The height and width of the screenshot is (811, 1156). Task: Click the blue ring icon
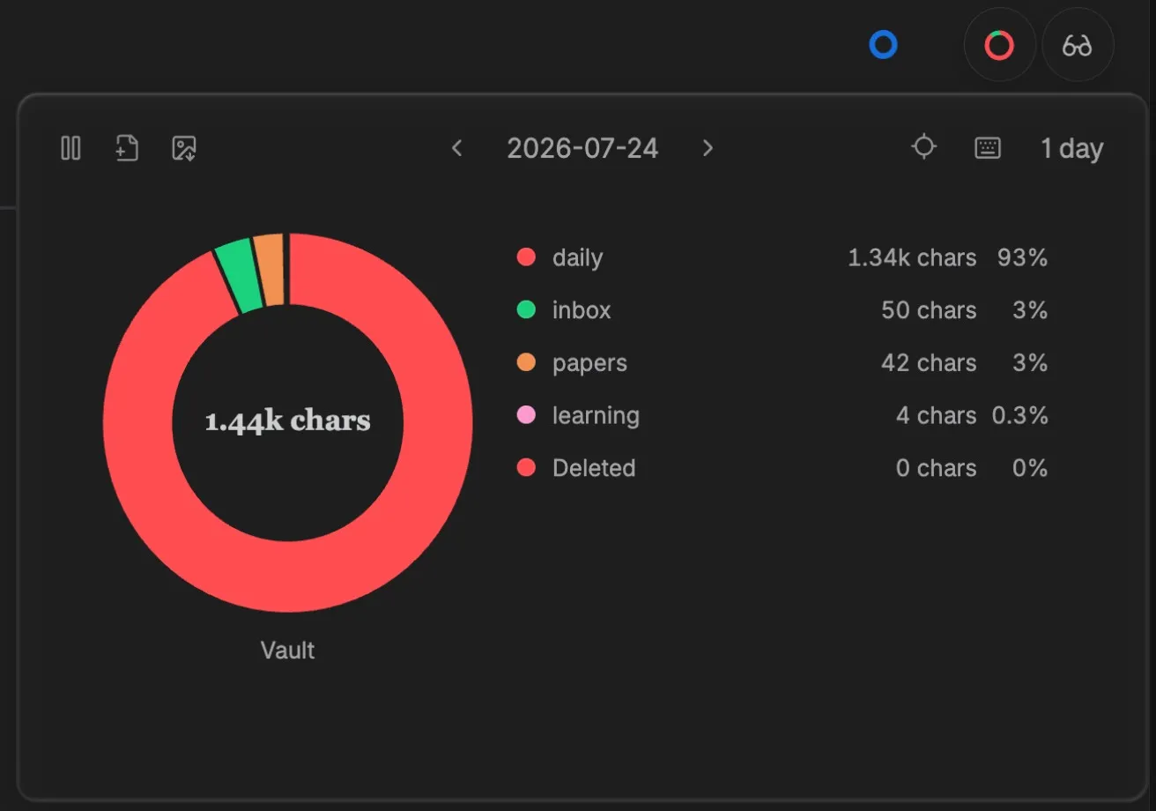[x=883, y=45]
